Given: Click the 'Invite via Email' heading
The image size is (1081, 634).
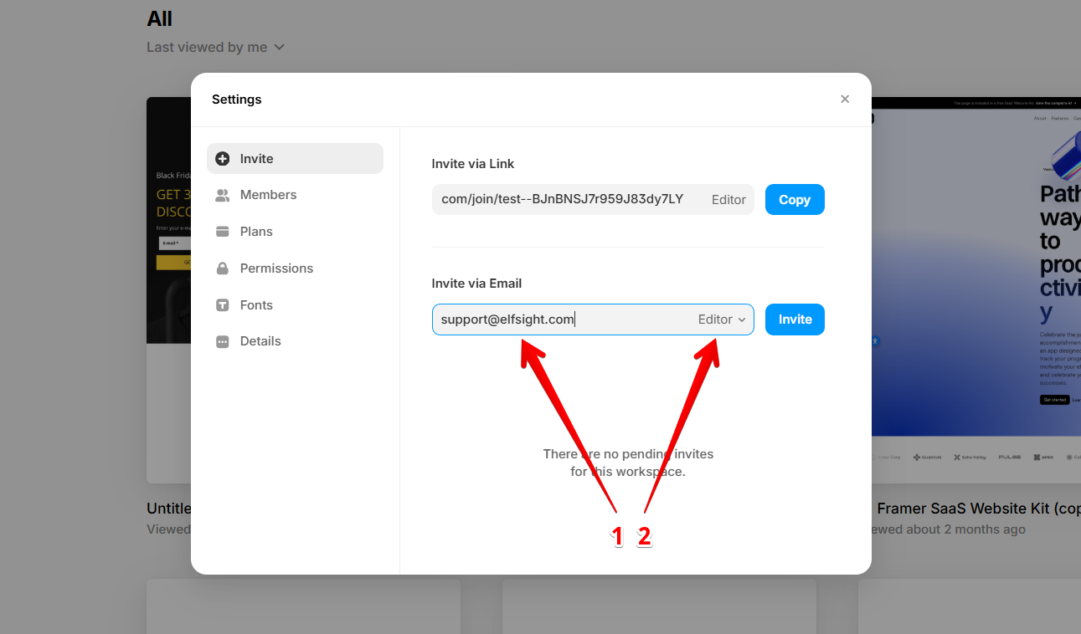Looking at the screenshot, I should coord(476,284).
